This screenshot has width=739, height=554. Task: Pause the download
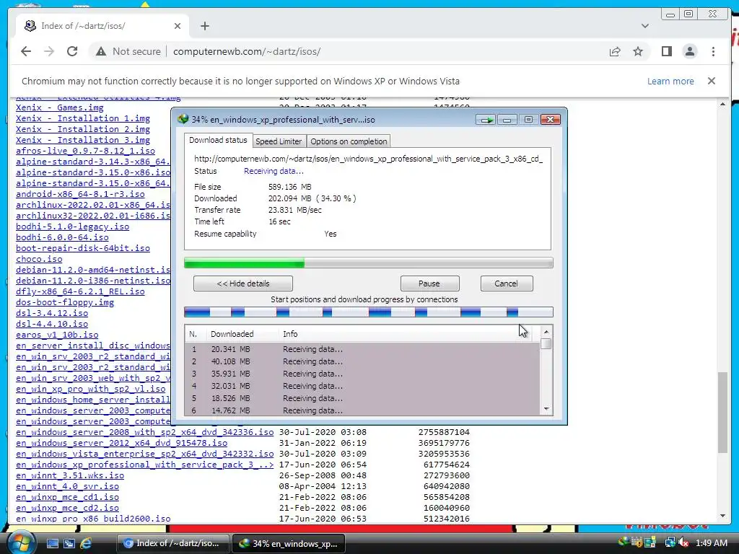click(429, 283)
